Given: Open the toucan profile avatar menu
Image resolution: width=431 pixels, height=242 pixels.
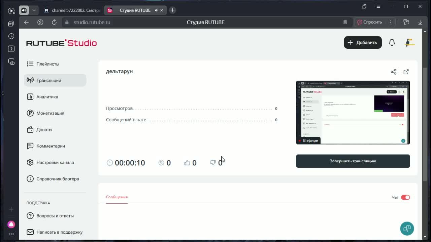Looking at the screenshot, I should coord(409,42).
